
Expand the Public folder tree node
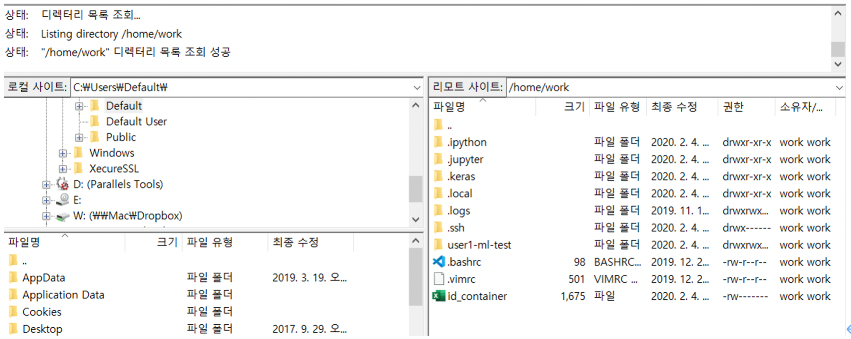[x=79, y=137]
